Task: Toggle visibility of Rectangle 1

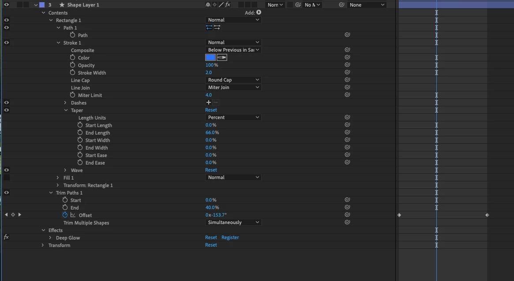Action: coord(6,20)
